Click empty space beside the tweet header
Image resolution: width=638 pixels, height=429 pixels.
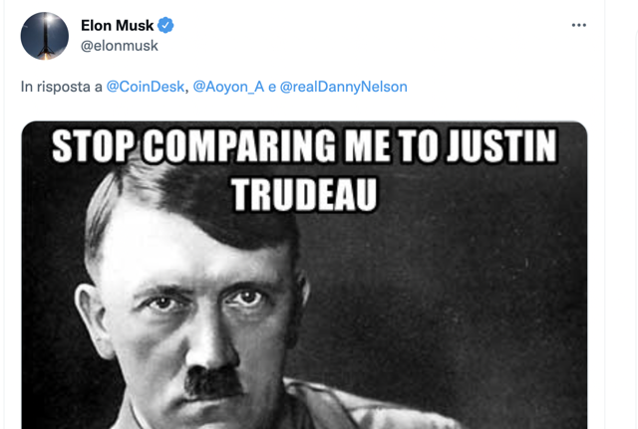tap(366, 35)
